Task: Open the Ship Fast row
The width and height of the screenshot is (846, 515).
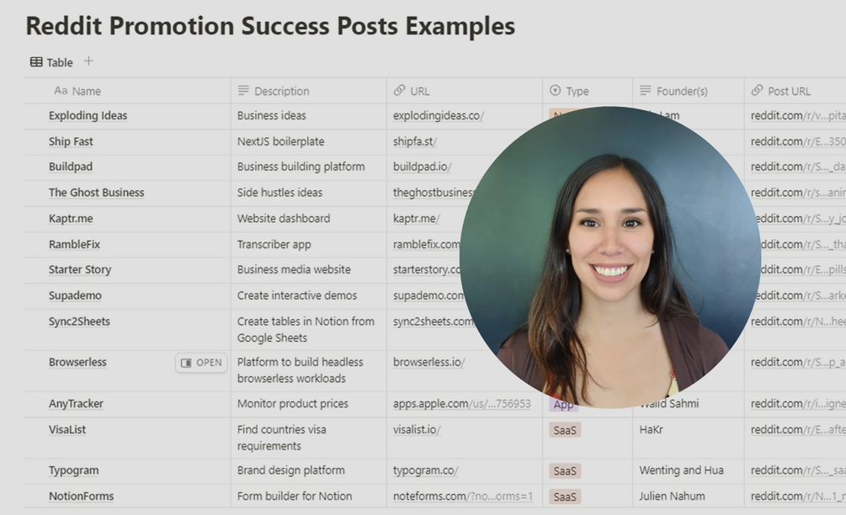Action: (71, 141)
